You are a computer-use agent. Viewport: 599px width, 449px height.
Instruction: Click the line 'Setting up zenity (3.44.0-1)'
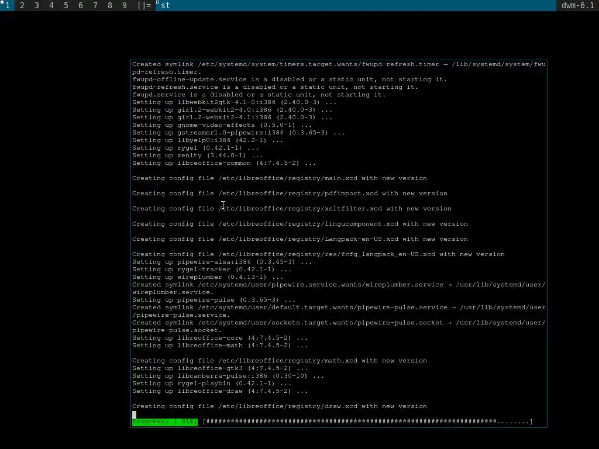point(197,156)
